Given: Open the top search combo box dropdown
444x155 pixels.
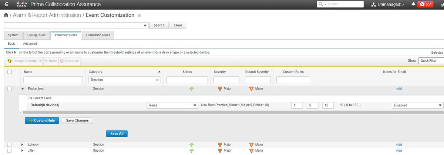Looking at the screenshot, I should [x=145, y=26].
